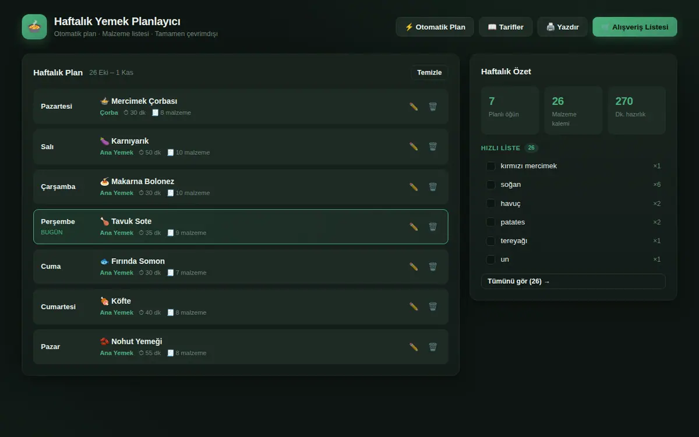Click the Hızlı Liste count badge 26

point(531,148)
